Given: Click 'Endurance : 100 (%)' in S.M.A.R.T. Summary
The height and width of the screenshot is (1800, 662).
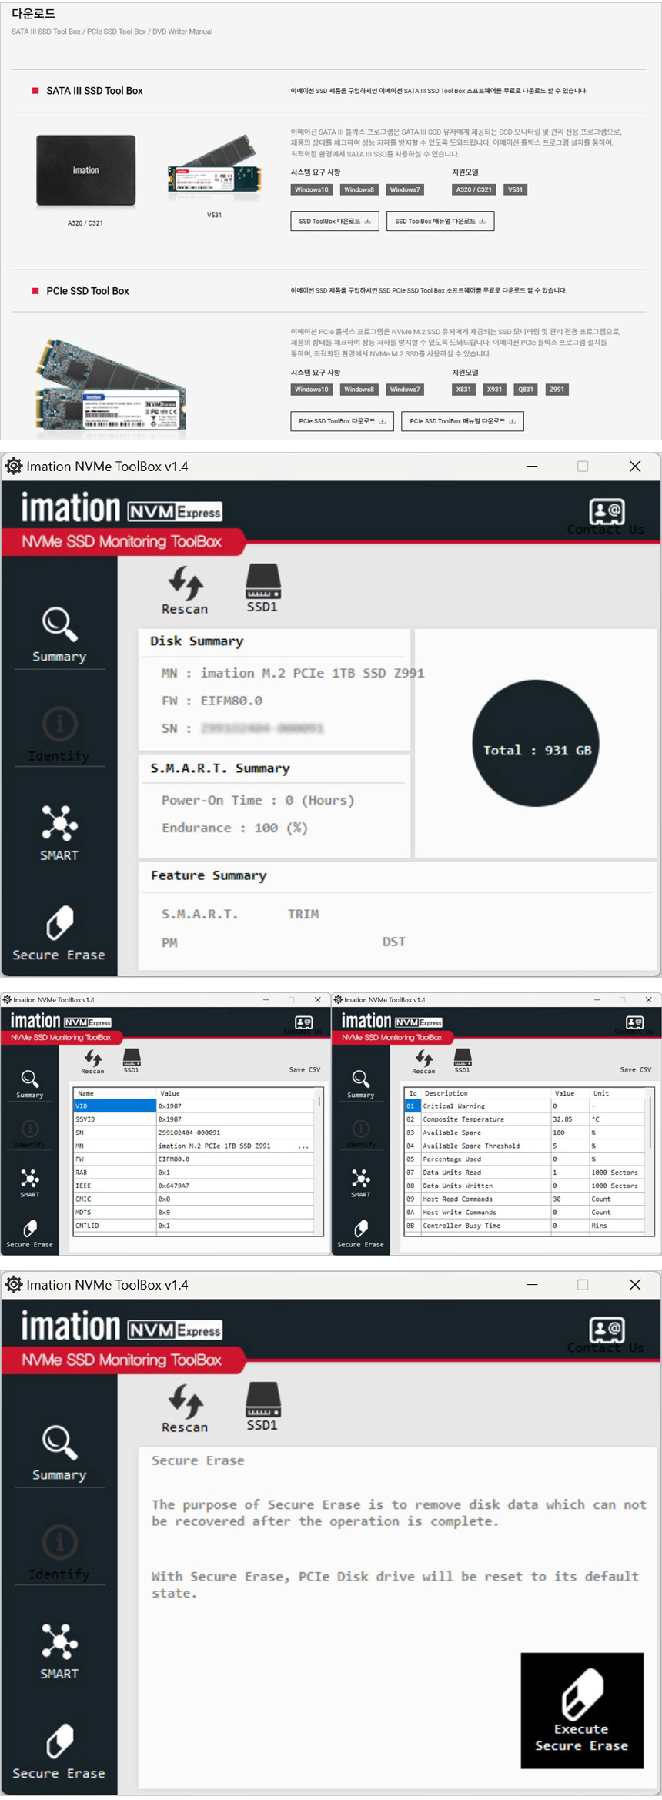Looking at the screenshot, I should click(235, 828).
